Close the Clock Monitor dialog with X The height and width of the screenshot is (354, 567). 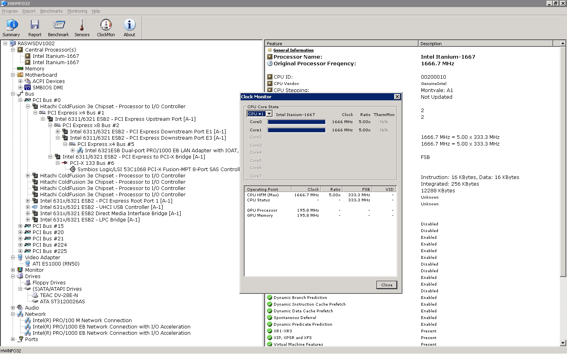click(x=397, y=97)
